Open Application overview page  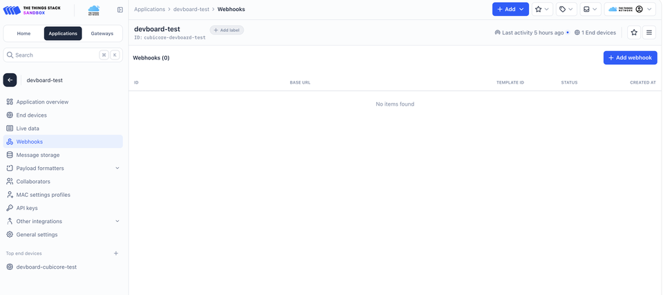(63, 102)
